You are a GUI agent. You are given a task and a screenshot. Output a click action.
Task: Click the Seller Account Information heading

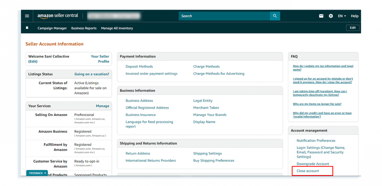54,44
